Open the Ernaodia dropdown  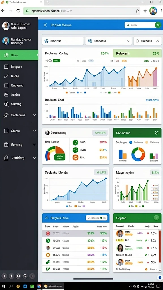108,41
